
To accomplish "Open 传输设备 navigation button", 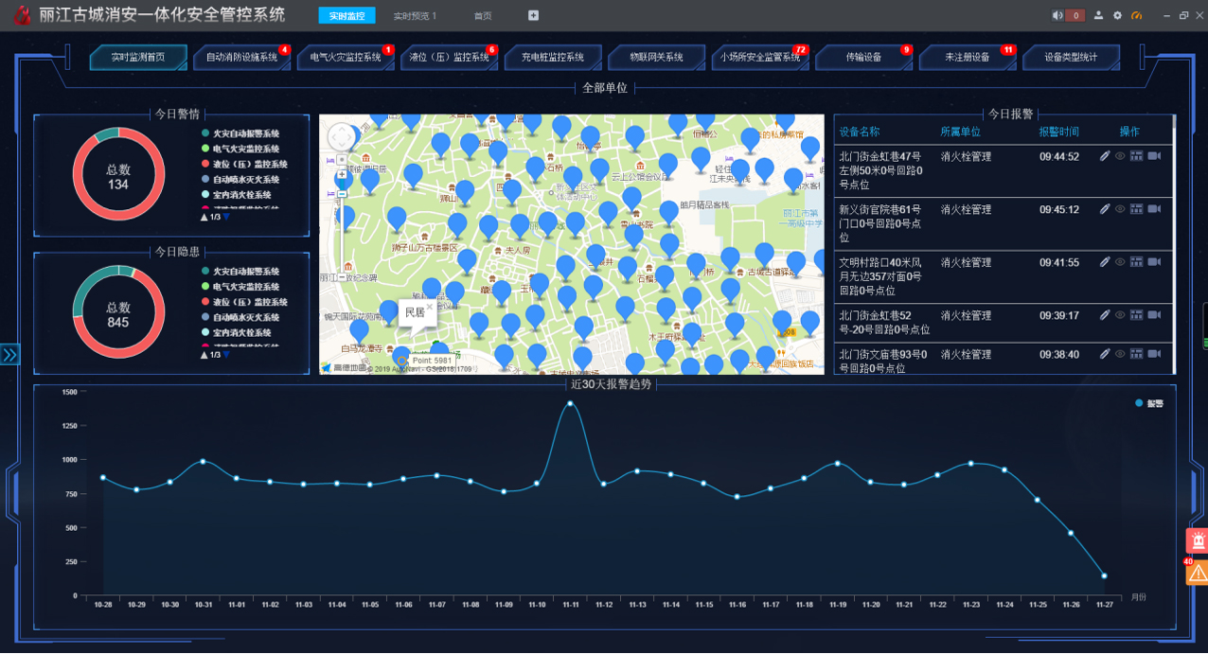I will click(x=863, y=58).
